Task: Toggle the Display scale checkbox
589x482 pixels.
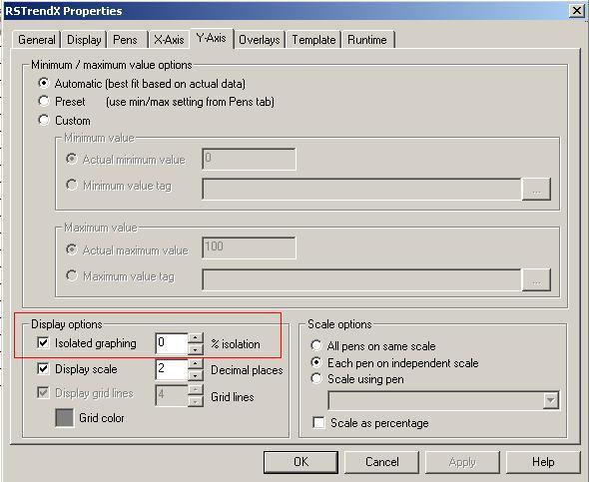Action: pos(43,368)
